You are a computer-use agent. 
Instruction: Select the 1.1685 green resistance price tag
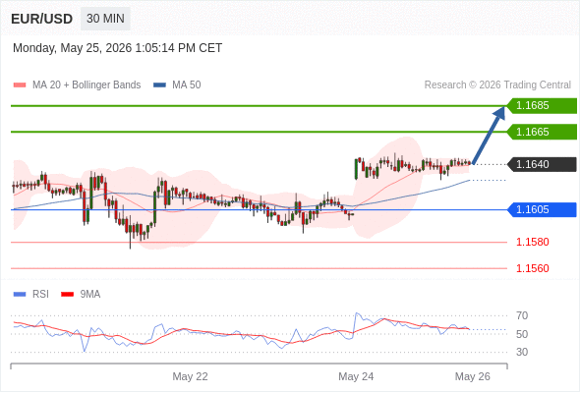(x=542, y=106)
